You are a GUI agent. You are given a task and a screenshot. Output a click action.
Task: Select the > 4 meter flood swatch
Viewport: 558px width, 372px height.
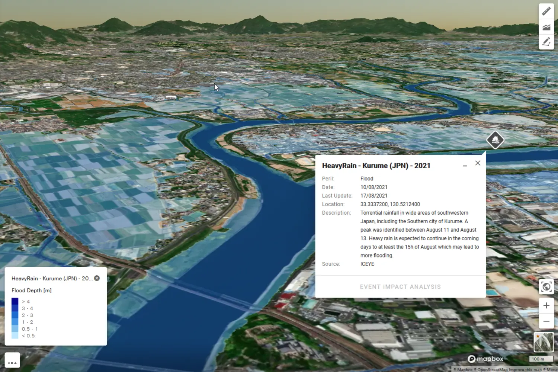(x=15, y=301)
